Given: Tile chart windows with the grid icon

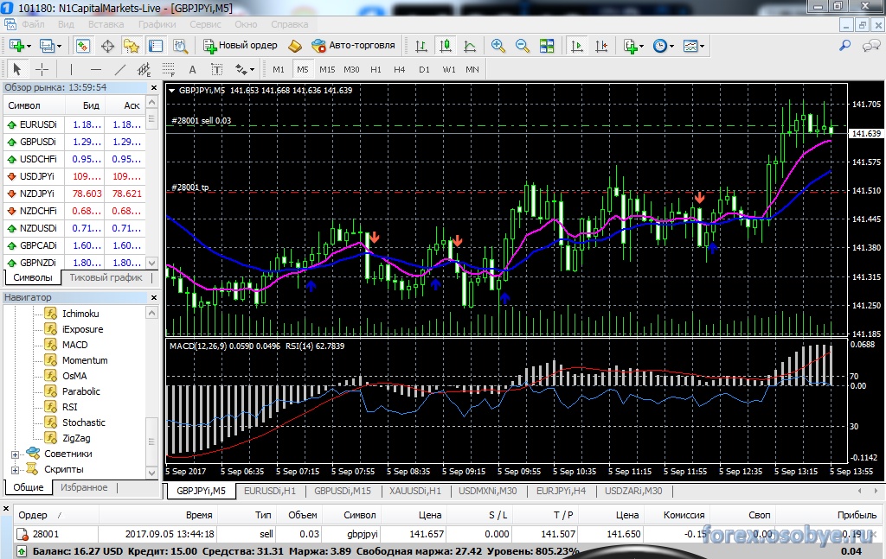Looking at the screenshot, I should [547, 46].
